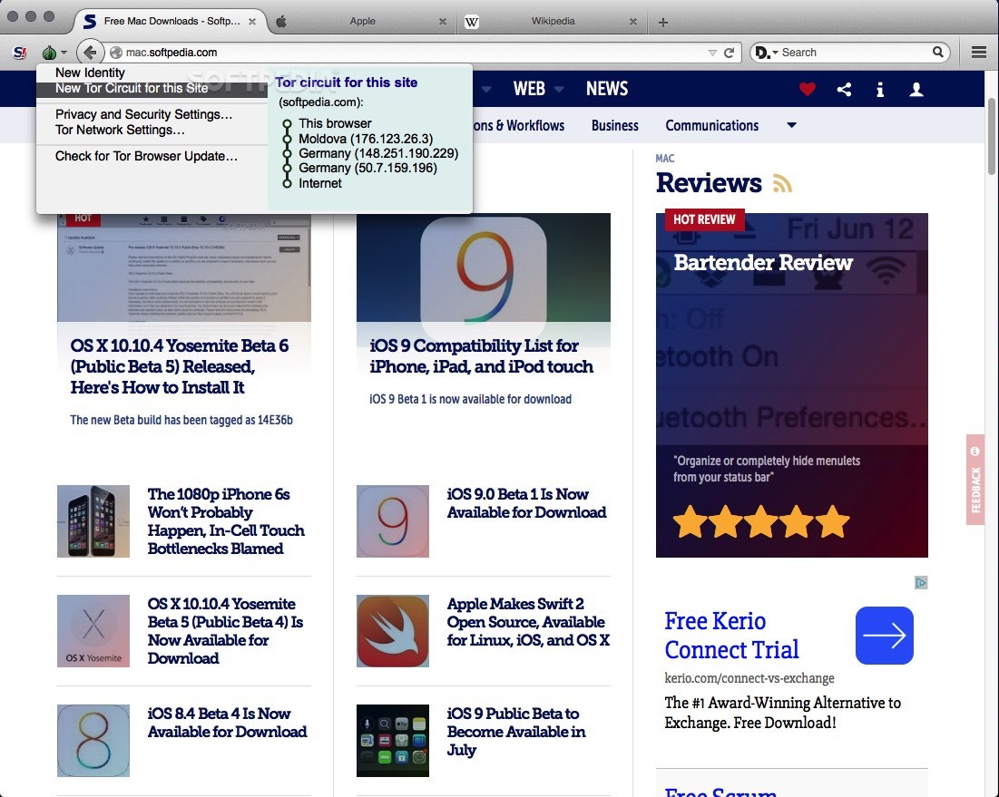
Task: Open OS X 10.10.4 Yosemite Beta 5 article
Action: pos(225,630)
